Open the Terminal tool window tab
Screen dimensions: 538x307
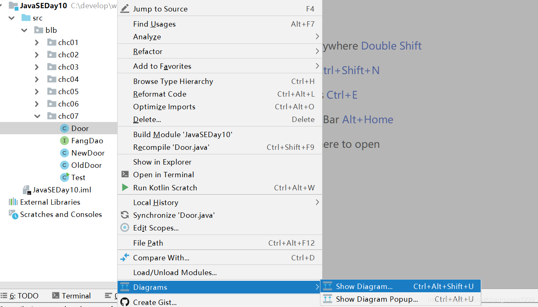72,296
